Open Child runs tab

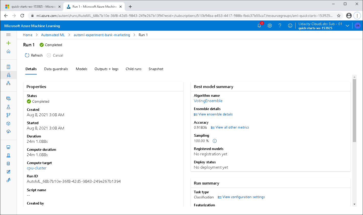tap(134, 69)
